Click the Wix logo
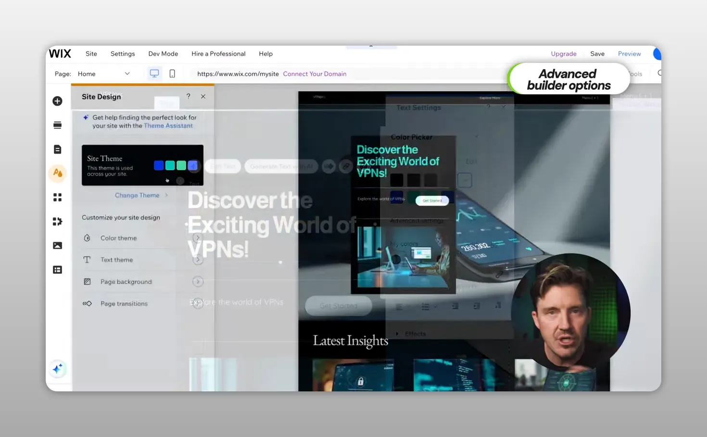707x437 pixels. pos(60,53)
